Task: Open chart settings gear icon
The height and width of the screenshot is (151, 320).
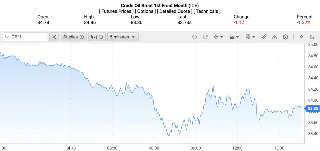Action: (285, 37)
